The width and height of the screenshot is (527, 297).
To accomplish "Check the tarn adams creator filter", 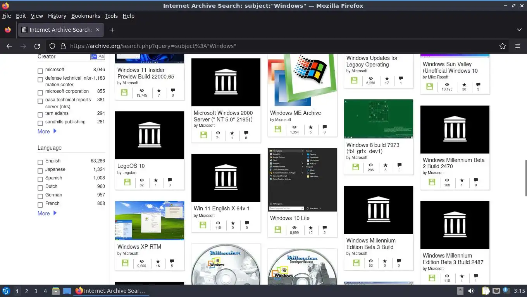I will (x=40, y=115).
